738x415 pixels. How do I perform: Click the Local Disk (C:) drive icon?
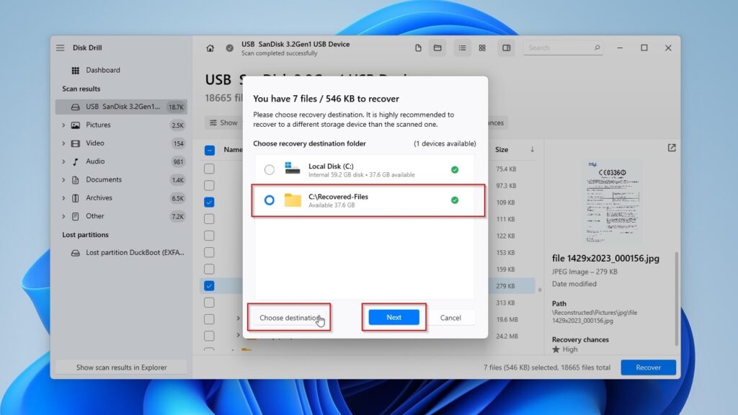pyautogui.click(x=293, y=169)
